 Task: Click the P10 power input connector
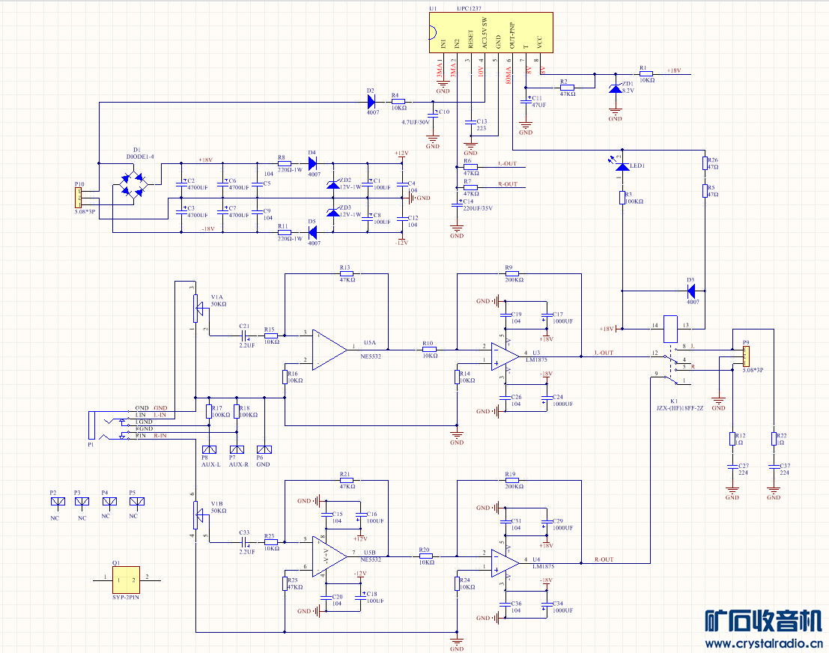[x=79, y=198]
